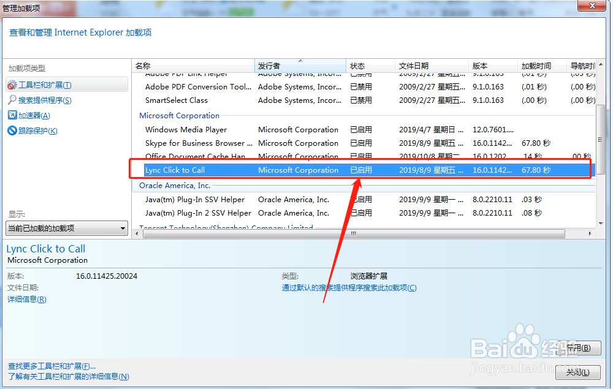Click Java SSV Helper version 8.0.2210.11 cell
This screenshot has width=613, height=389.
492,200
